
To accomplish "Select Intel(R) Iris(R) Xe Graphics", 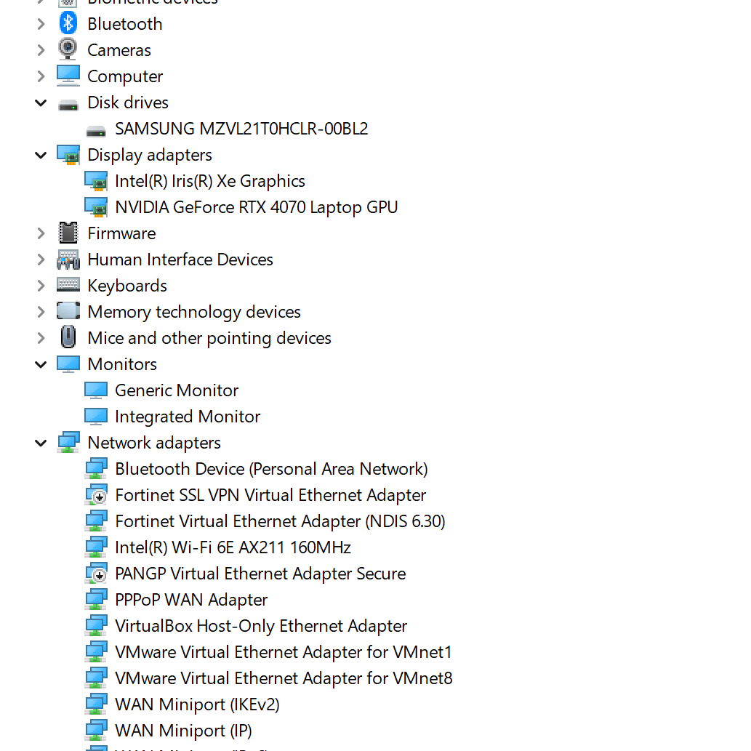I will 210,181.
